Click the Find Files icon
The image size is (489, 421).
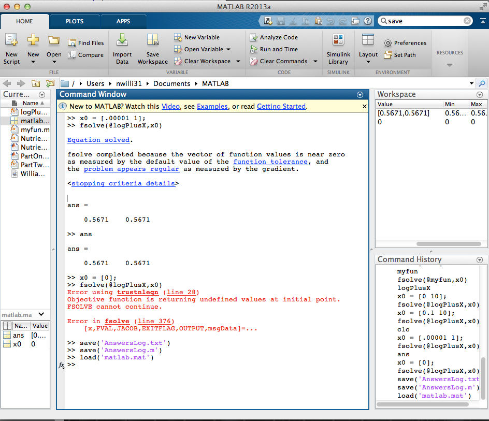[x=71, y=43]
